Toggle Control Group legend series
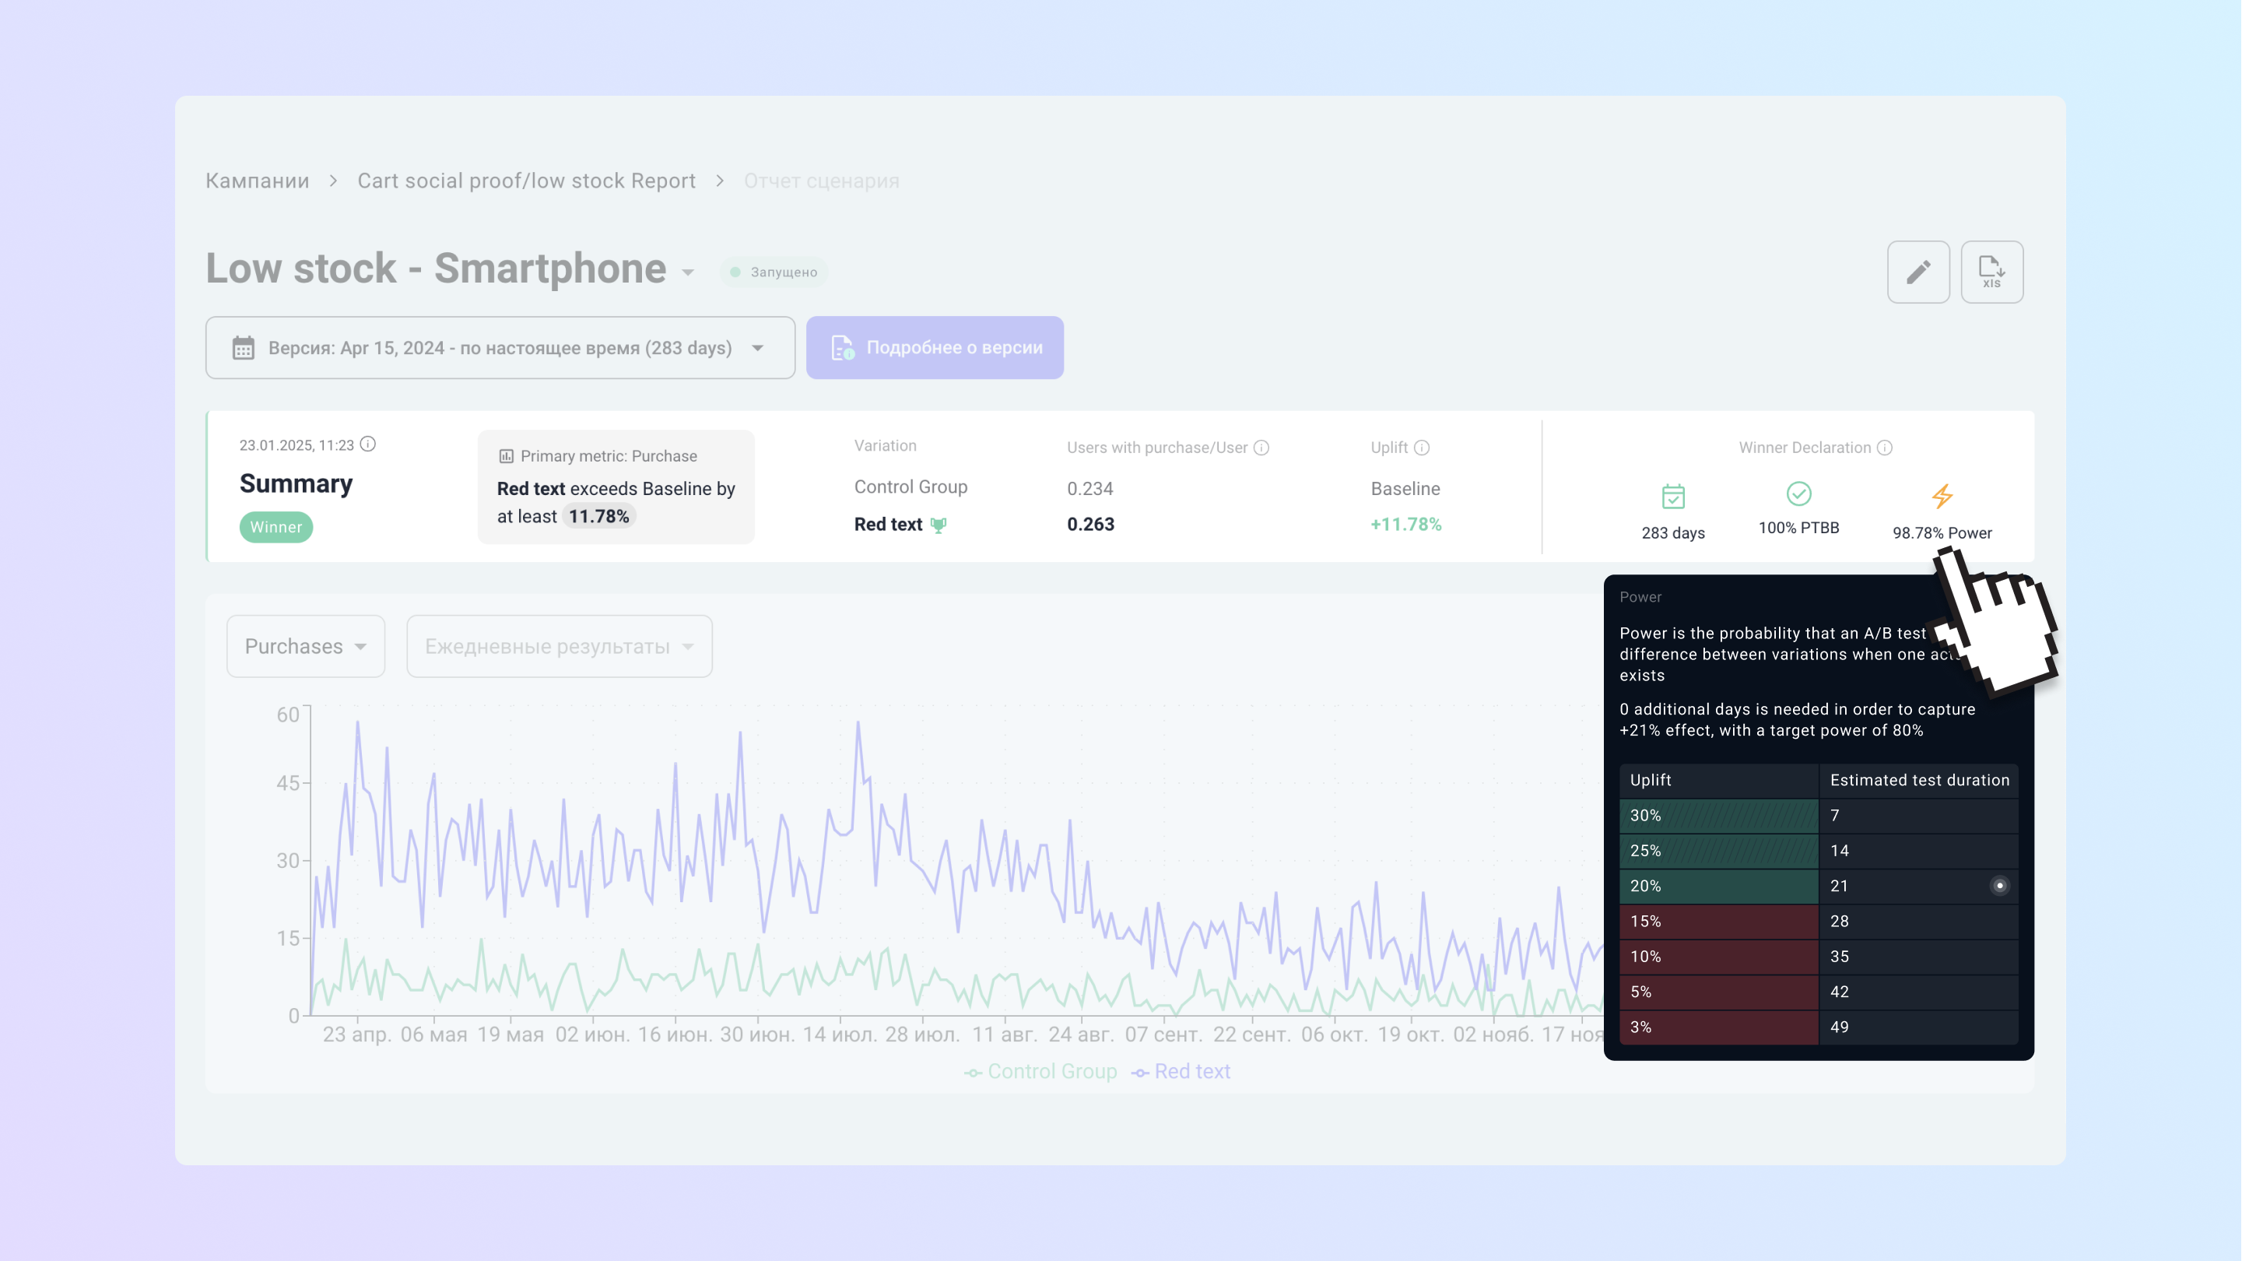The width and height of the screenshot is (2242, 1261). [1041, 1071]
